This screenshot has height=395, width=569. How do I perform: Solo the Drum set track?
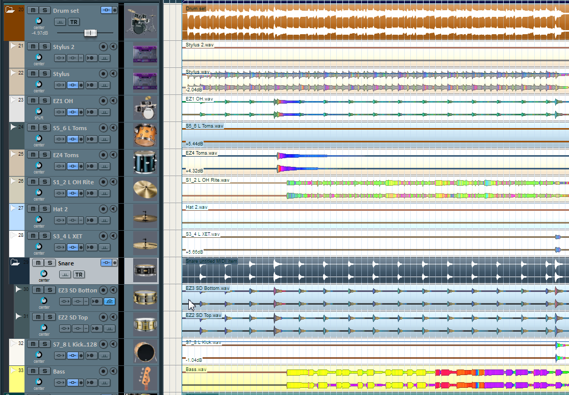coord(44,10)
